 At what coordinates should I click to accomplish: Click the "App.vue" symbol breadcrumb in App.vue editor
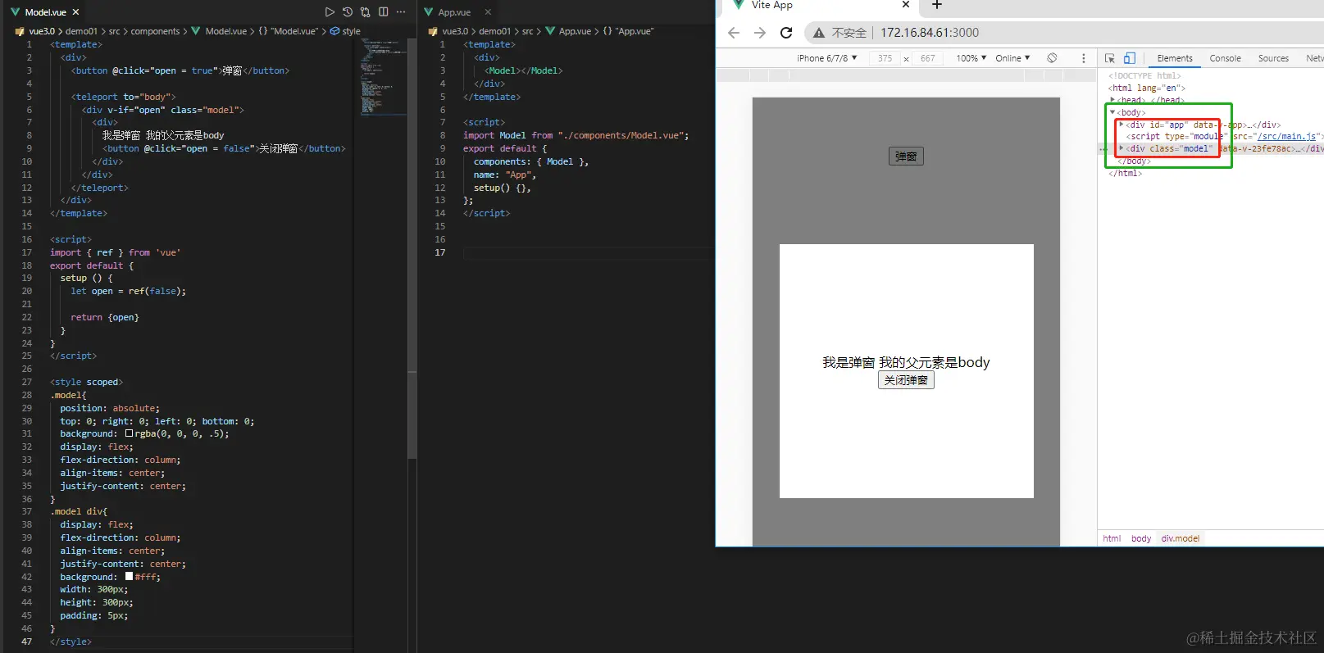(629, 31)
